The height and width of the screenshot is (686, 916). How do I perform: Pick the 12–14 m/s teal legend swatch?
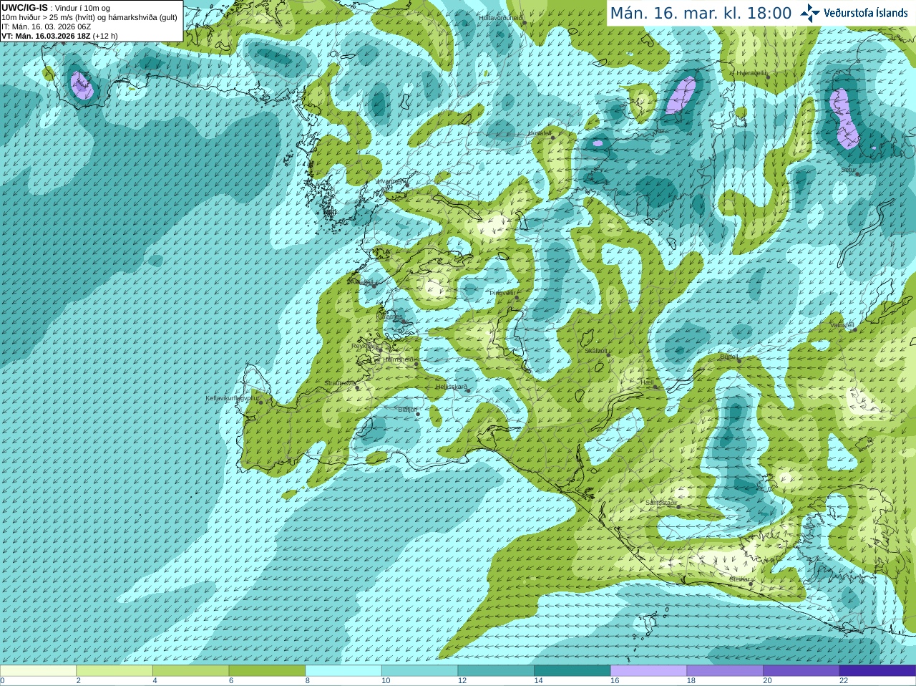pos(496,671)
